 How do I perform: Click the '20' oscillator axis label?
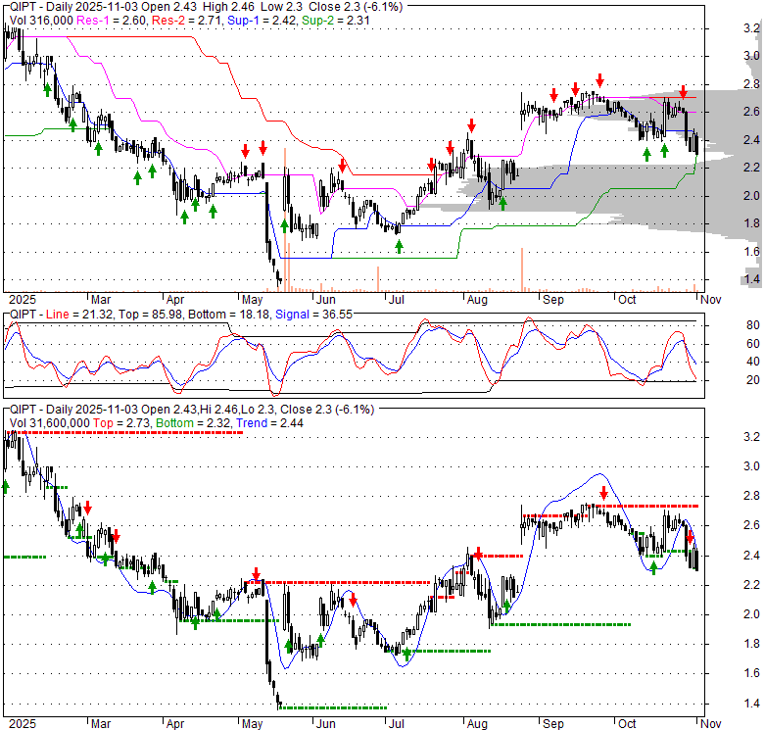[753, 380]
